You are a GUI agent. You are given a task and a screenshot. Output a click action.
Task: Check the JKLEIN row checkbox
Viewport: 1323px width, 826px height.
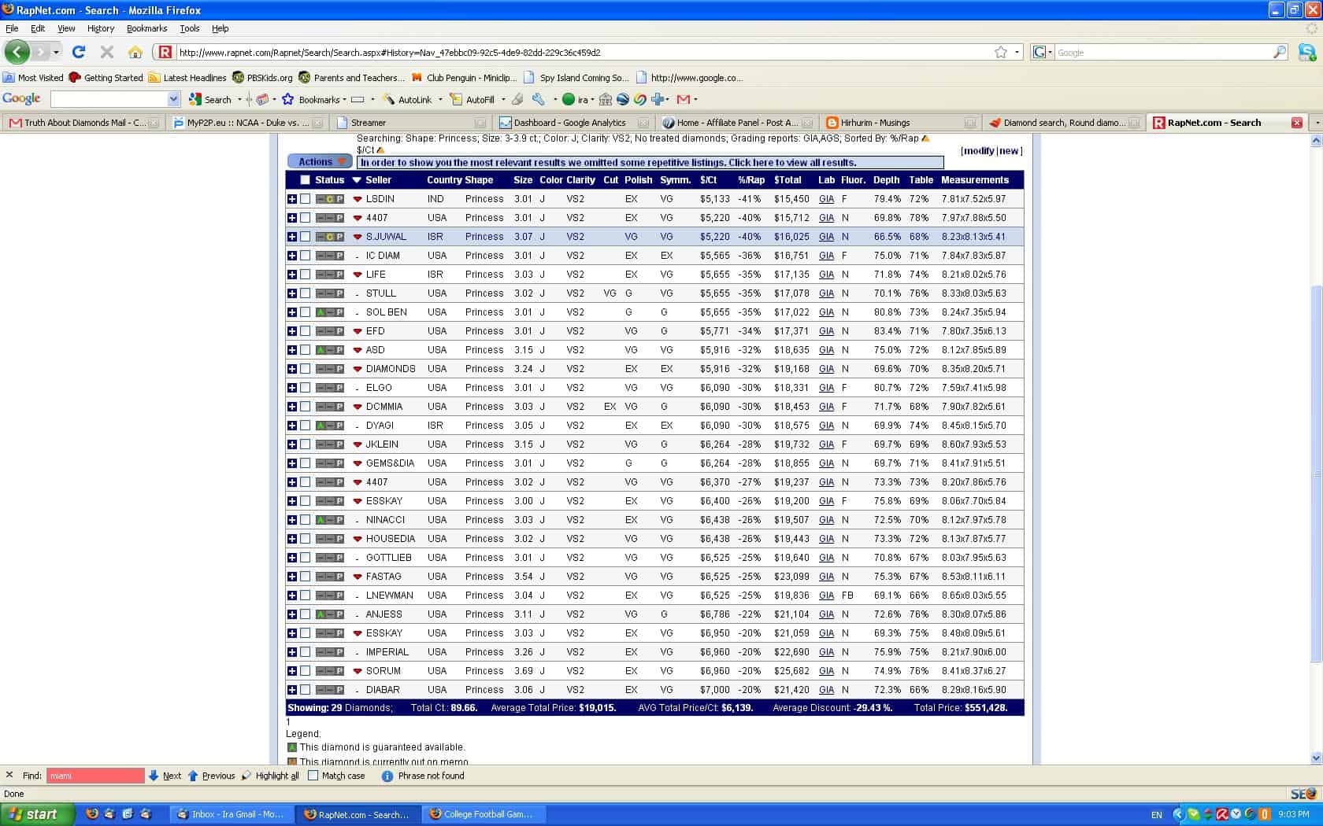[305, 444]
